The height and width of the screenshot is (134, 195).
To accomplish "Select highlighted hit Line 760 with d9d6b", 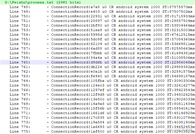I will pyautogui.click(x=97, y=62).
